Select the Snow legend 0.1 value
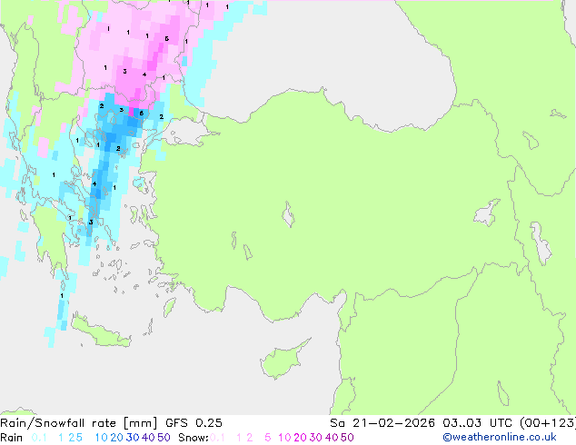 pyautogui.click(x=217, y=438)
